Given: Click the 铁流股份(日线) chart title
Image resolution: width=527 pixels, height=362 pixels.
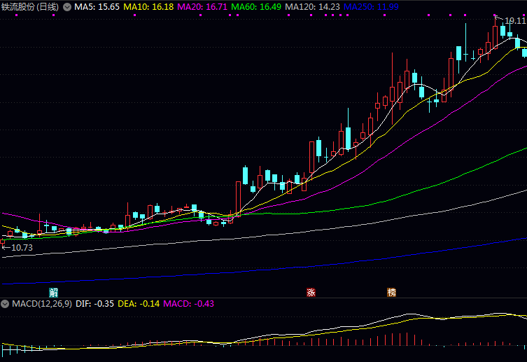Looking at the screenshot, I should (30, 7).
